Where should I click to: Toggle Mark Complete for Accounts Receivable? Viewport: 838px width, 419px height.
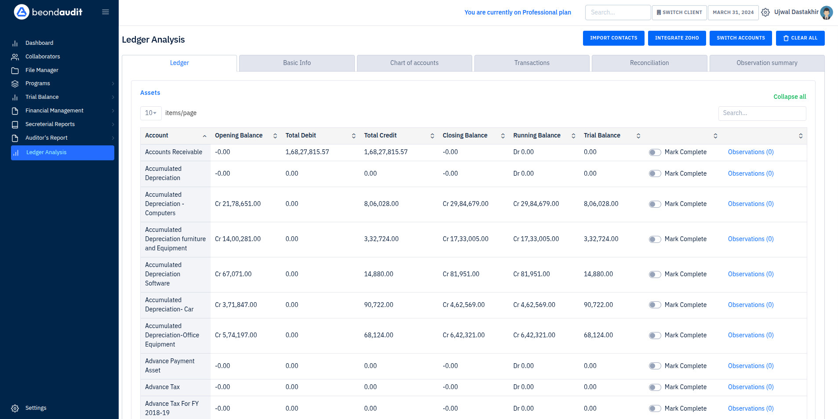(x=655, y=152)
